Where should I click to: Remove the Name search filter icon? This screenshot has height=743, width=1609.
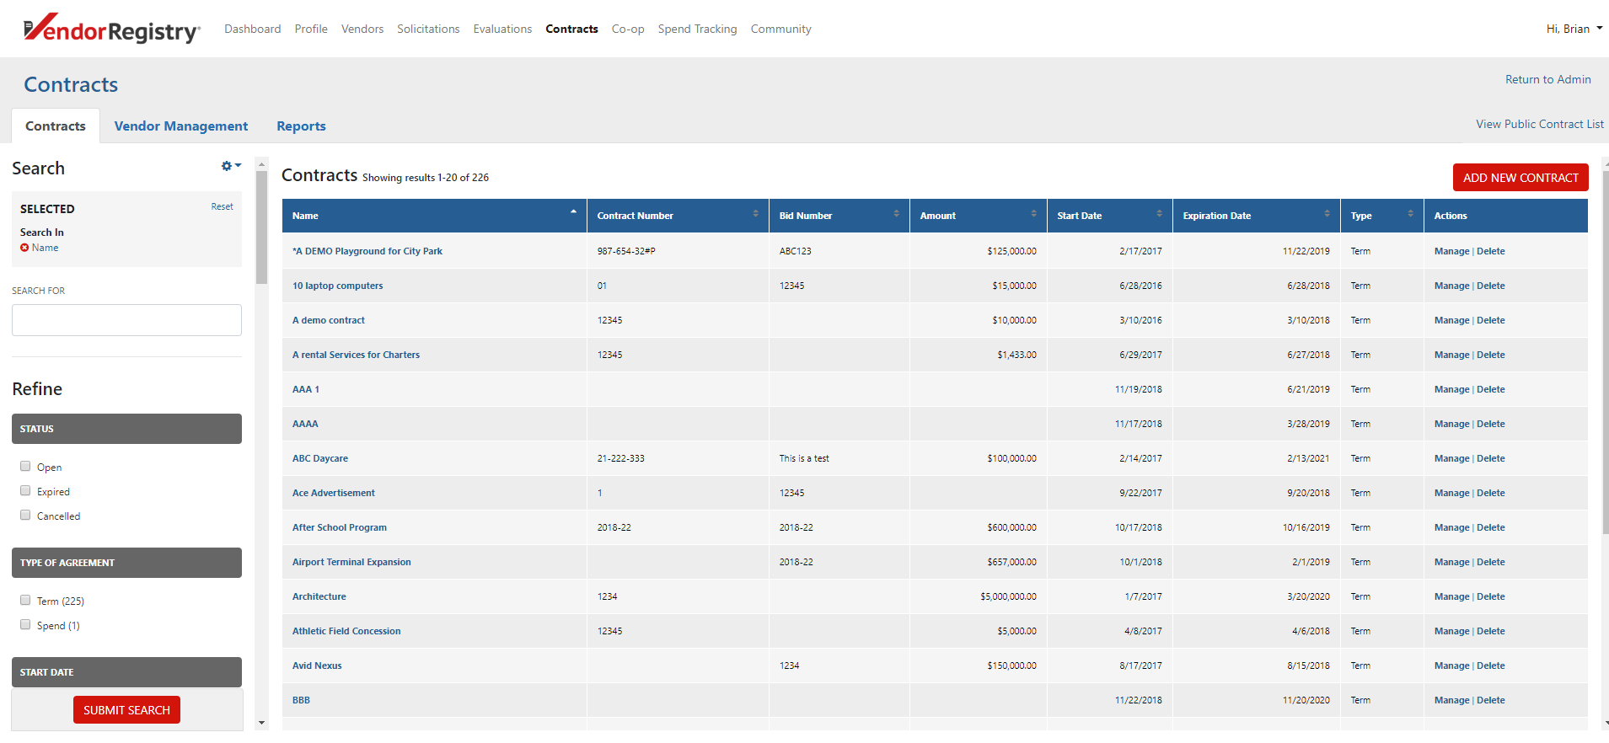click(x=24, y=248)
